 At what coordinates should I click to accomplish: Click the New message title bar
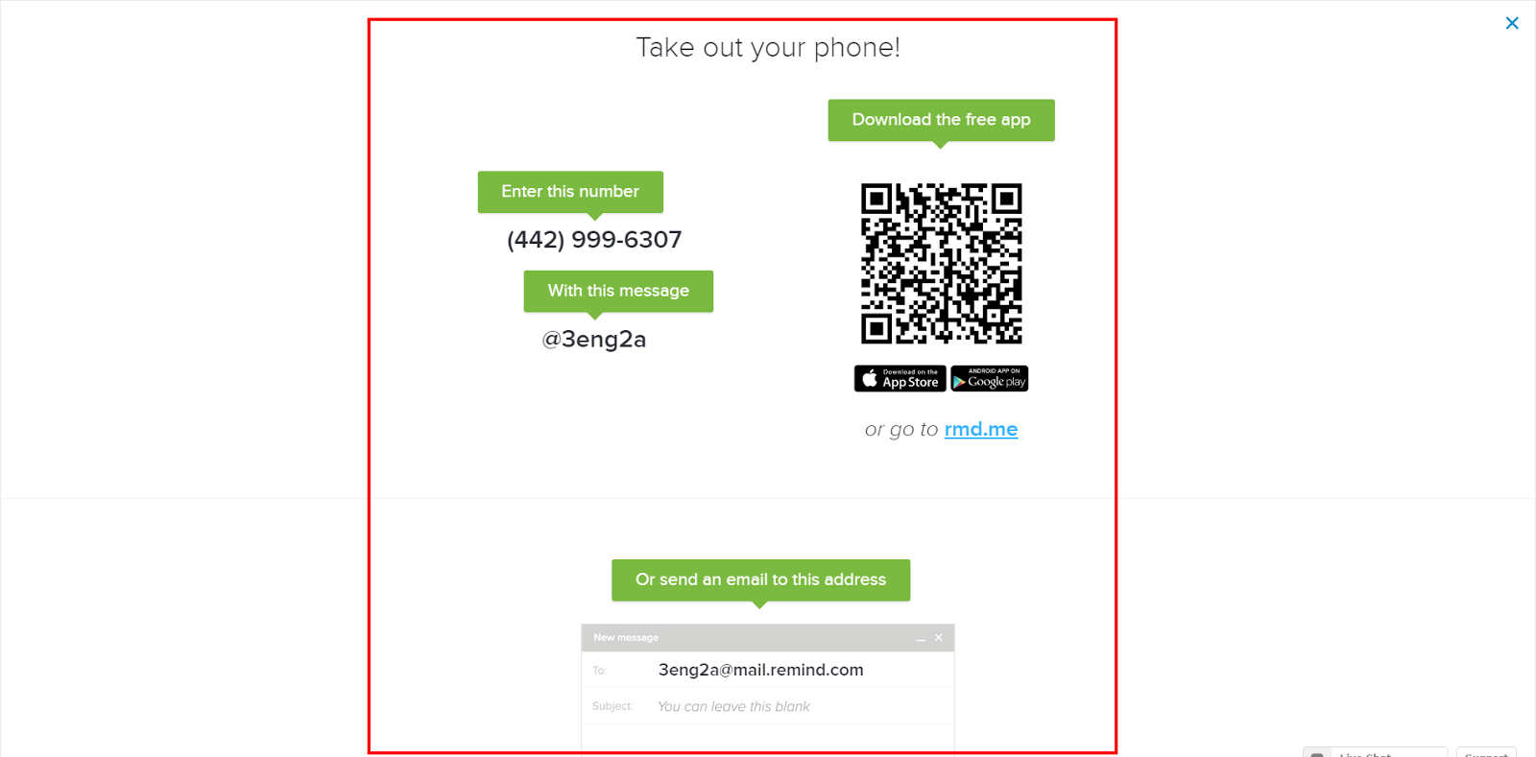[x=768, y=638]
